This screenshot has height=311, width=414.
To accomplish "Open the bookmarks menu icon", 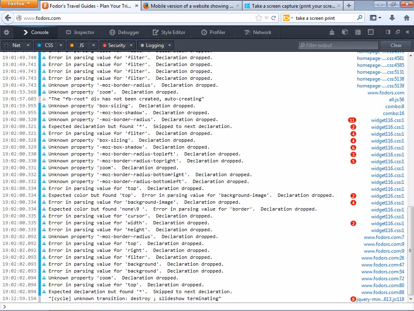I will click(373, 18).
